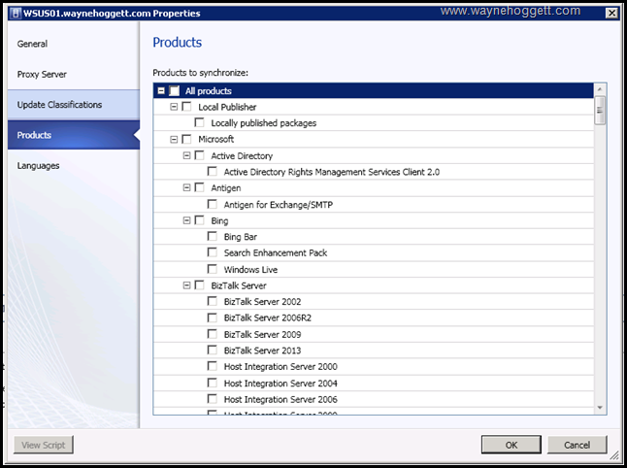Check Antigen for Exchange/SMTP
This screenshot has width=627, height=468.
[213, 204]
